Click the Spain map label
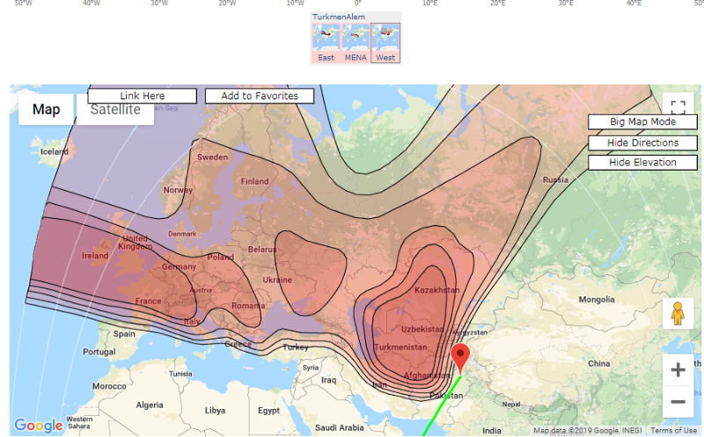704x437 pixels. tap(124, 334)
